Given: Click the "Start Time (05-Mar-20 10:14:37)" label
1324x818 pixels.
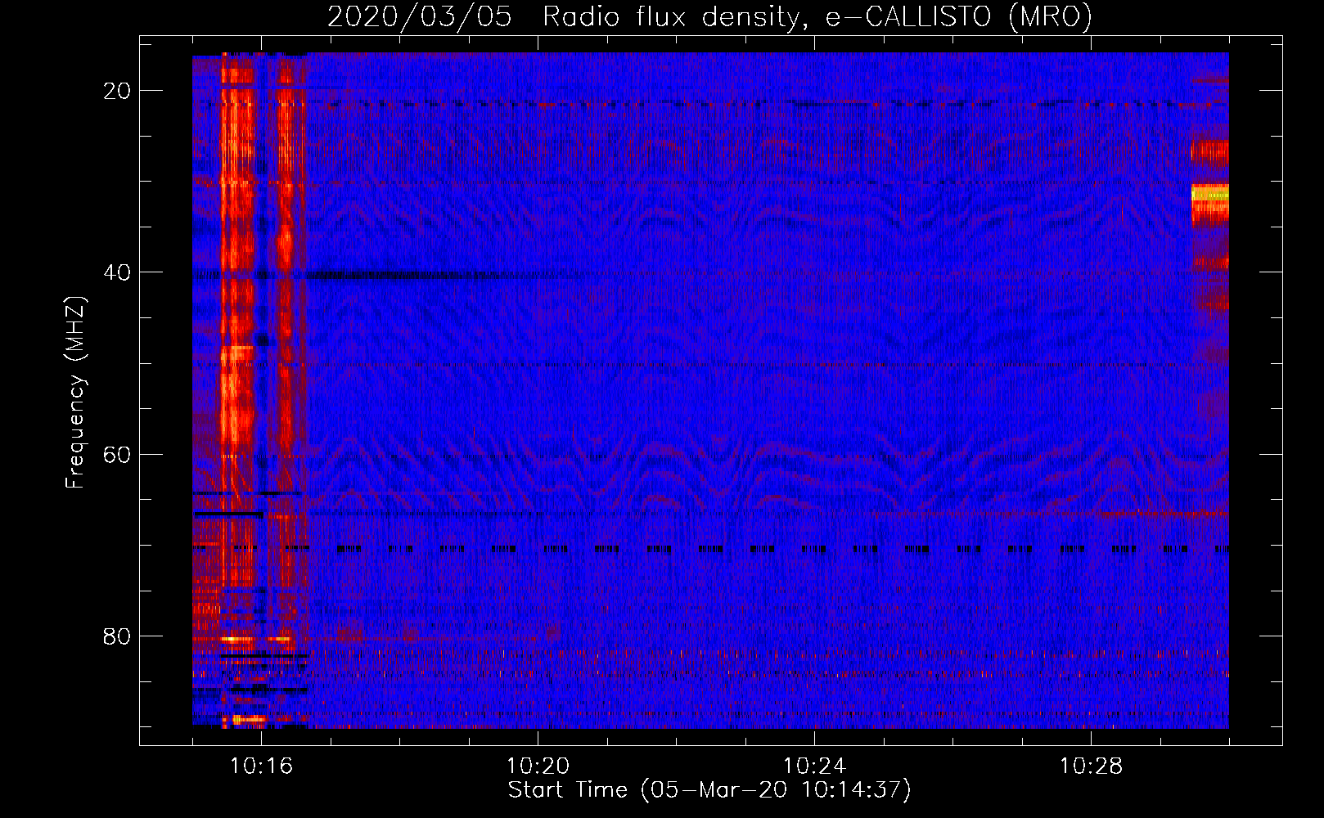Looking at the screenshot, I should click(x=709, y=790).
